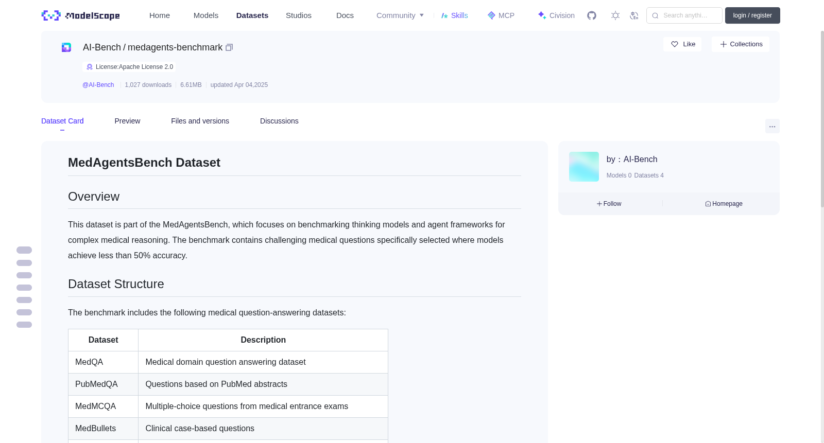Open the Skills page

pos(454,15)
